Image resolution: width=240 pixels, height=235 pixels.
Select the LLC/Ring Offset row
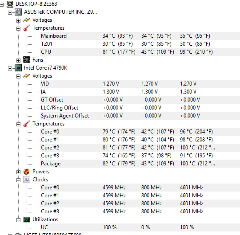(x=140, y=108)
